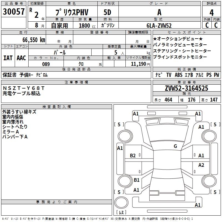Click the overall evaluation score 4
222x222 pixels.
pos(211,12)
